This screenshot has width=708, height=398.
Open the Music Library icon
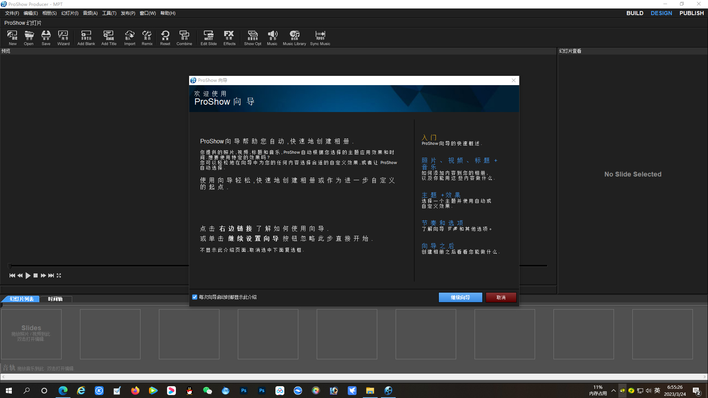pos(294,38)
